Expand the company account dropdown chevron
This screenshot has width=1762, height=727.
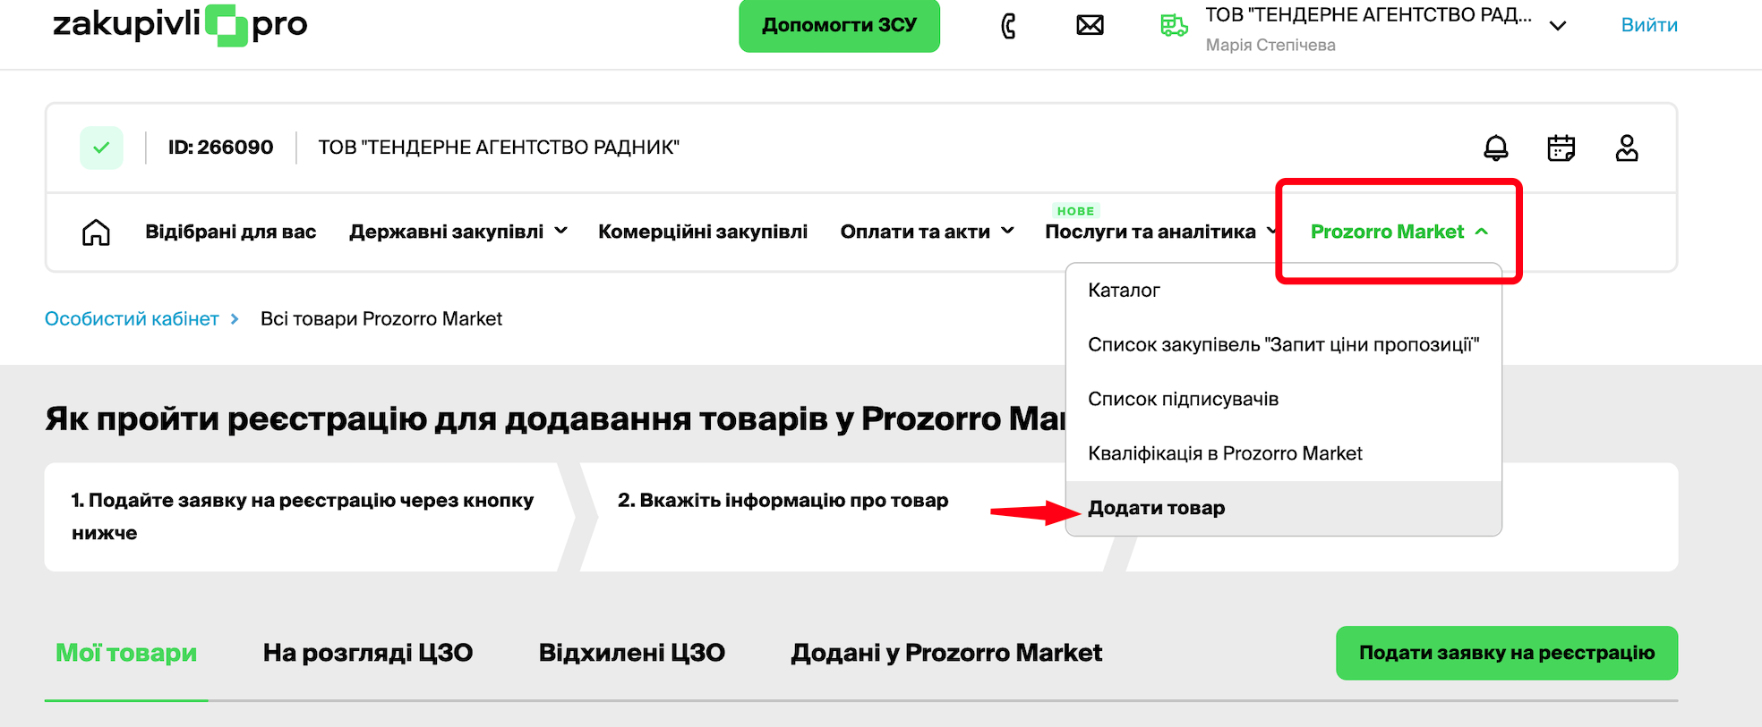pos(1558,26)
